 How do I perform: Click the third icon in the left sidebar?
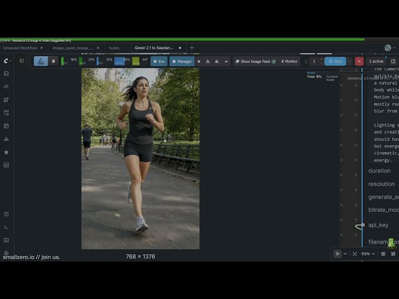(x=6, y=100)
